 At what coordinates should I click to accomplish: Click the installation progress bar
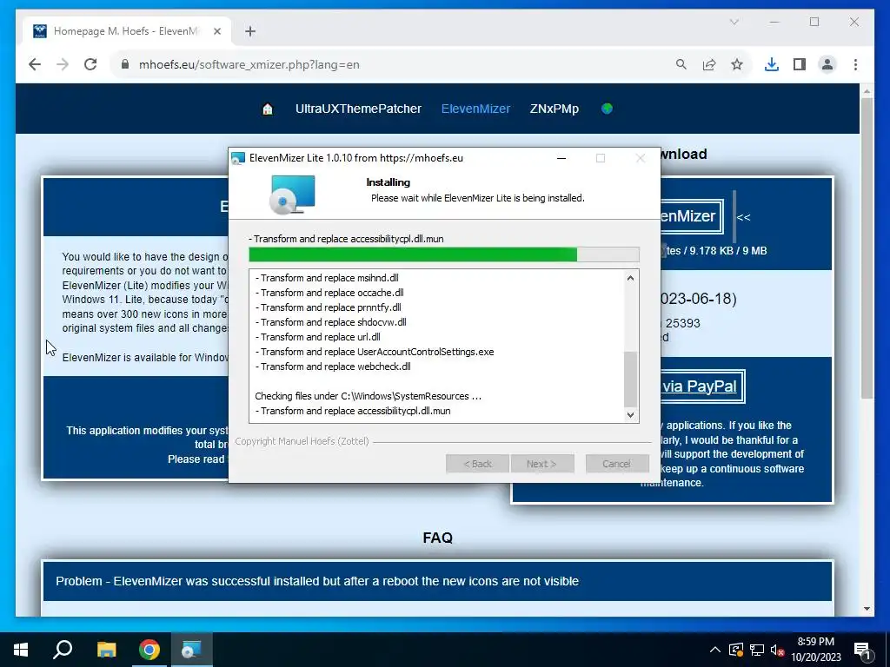tap(444, 254)
